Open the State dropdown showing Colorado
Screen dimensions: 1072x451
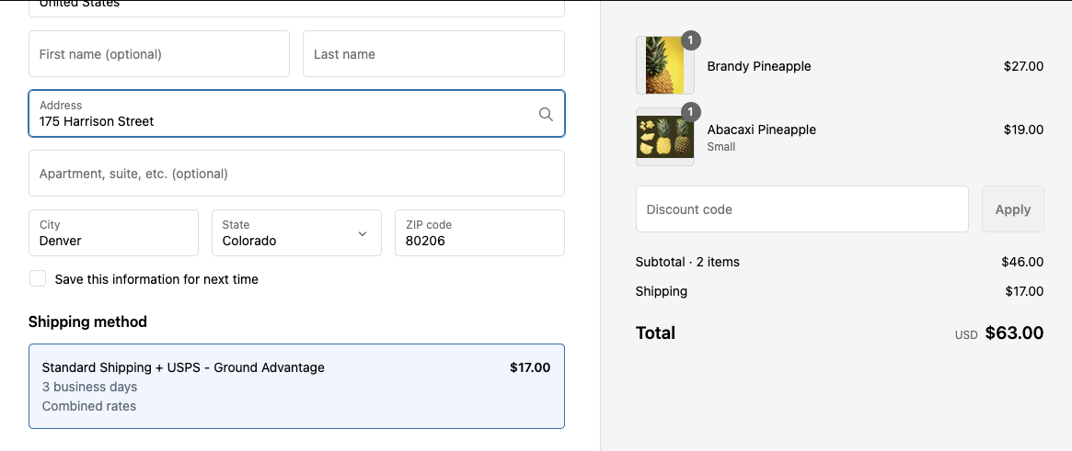tap(296, 233)
